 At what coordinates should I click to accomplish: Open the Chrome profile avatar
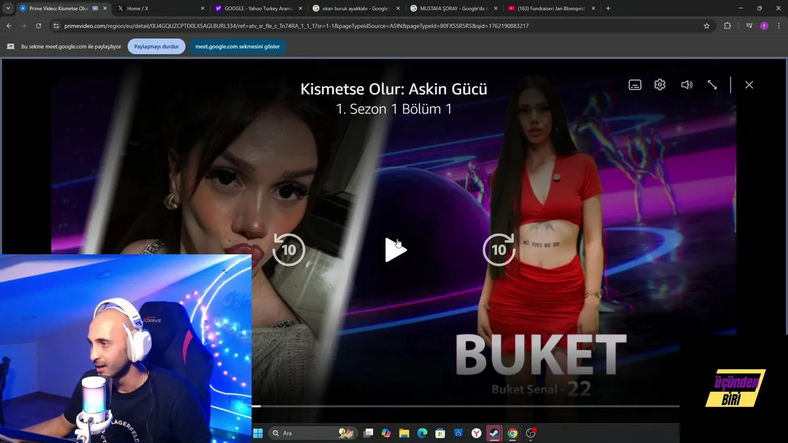point(764,26)
